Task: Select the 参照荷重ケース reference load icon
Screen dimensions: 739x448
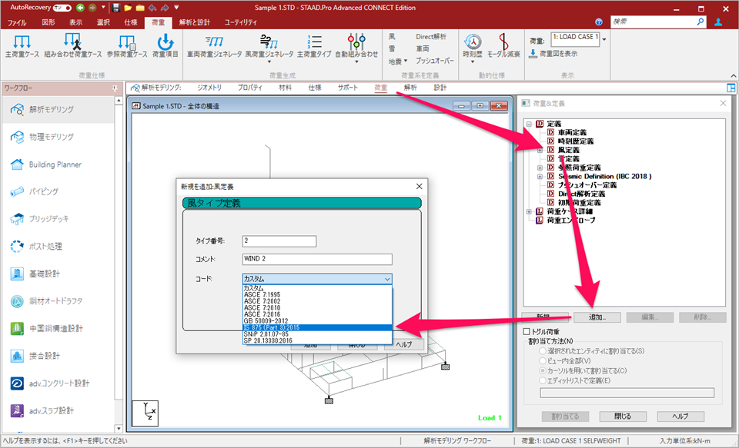Action: point(127,41)
